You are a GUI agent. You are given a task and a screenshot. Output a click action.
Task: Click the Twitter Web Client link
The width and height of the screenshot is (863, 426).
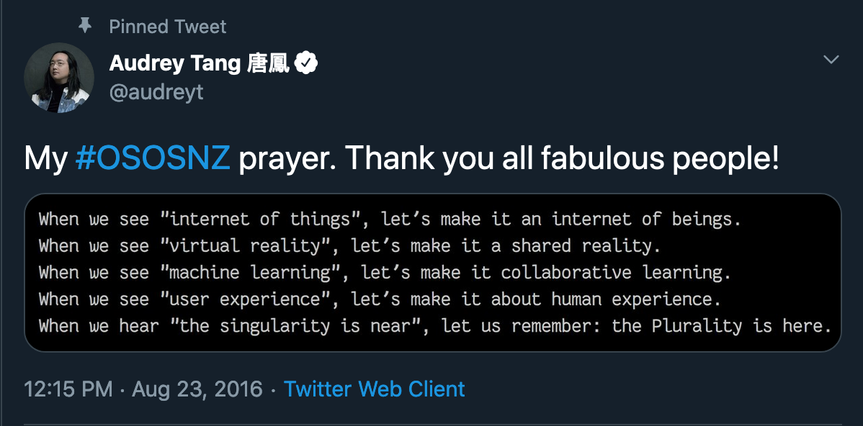375,389
